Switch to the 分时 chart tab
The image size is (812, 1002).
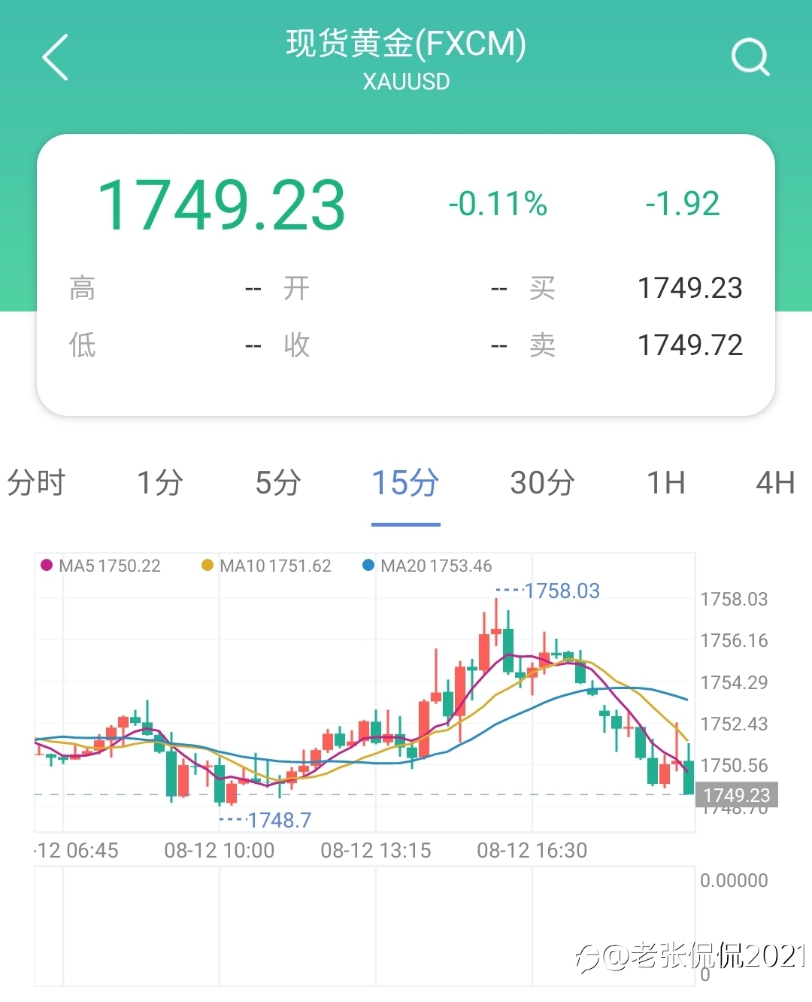[x=36, y=483]
